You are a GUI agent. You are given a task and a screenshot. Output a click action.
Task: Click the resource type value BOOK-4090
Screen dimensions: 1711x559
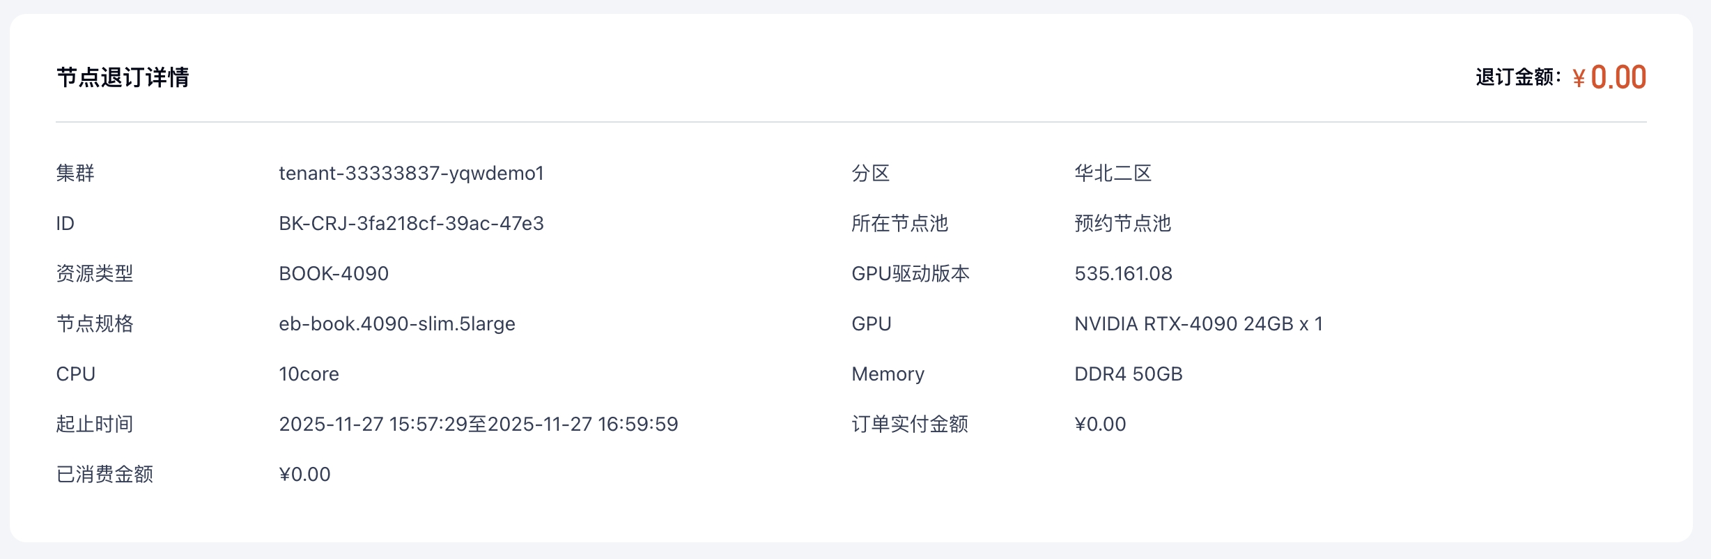(x=334, y=274)
